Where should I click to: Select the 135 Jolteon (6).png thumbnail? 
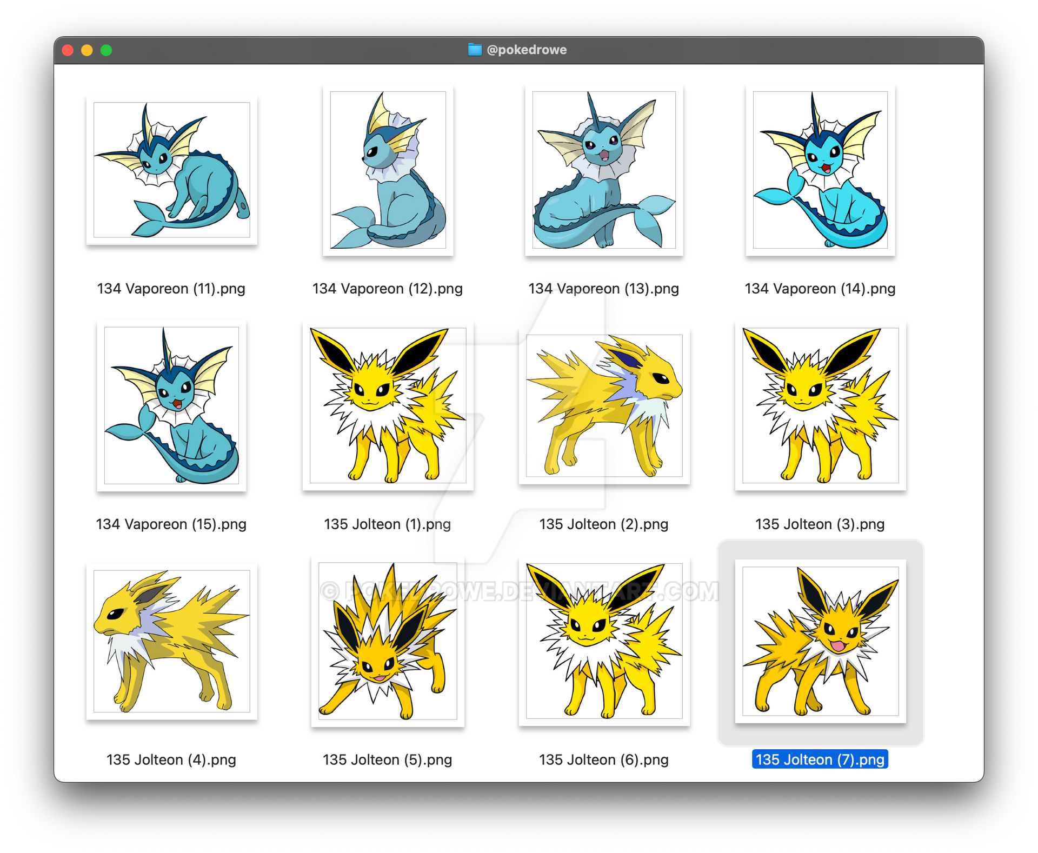pyautogui.click(x=604, y=641)
